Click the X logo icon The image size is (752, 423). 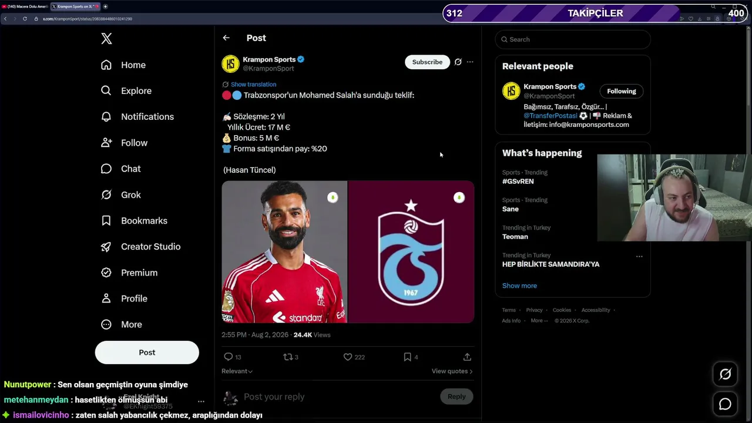pos(106,39)
